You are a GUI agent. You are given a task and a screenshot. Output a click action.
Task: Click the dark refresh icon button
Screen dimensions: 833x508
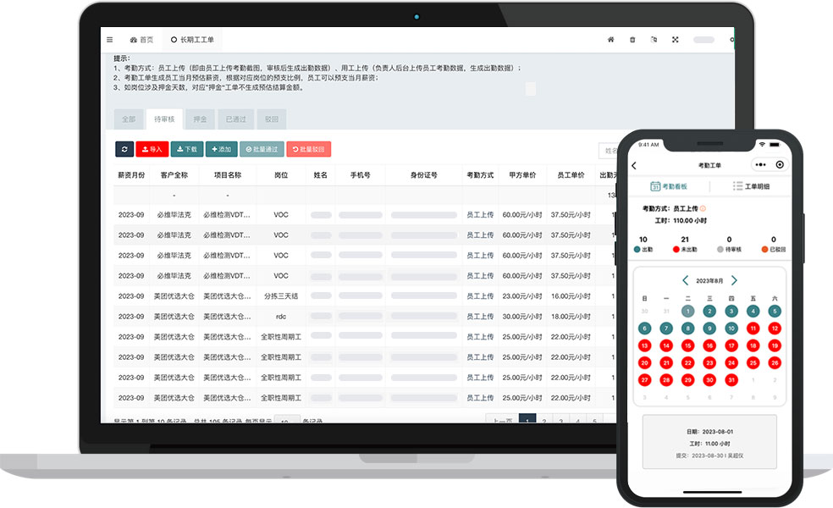pos(124,149)
